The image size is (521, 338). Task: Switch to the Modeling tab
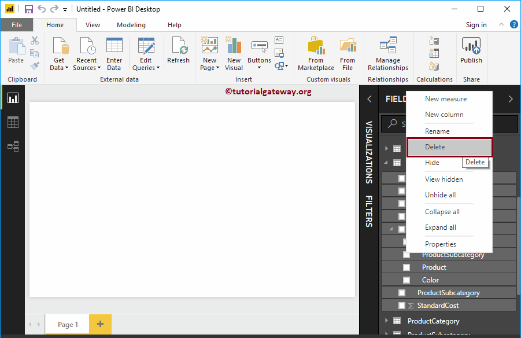pyautogui.click(x=131, y=25)
